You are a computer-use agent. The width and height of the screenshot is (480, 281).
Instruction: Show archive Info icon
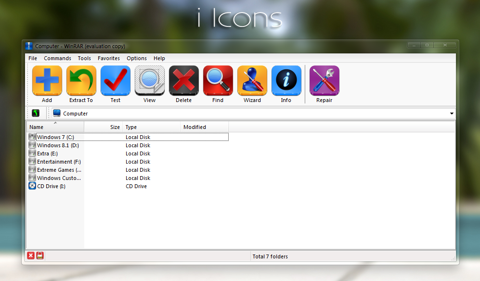tap(286, 80)
